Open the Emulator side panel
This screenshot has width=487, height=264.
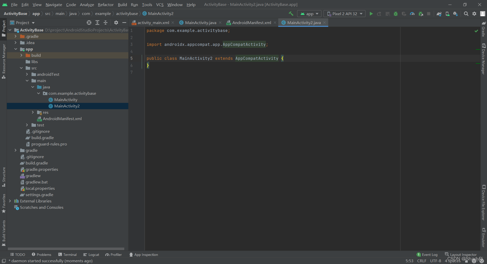pos(484,237)
